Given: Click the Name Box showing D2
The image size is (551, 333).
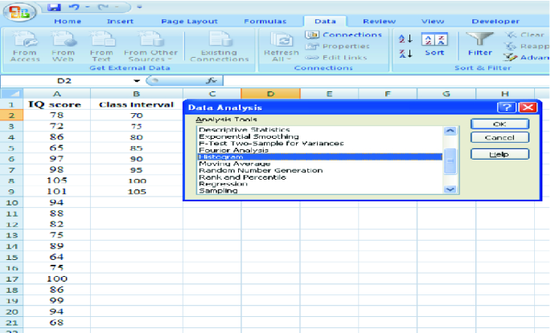Looking at the screenshot, I should [x=65, y=81].
